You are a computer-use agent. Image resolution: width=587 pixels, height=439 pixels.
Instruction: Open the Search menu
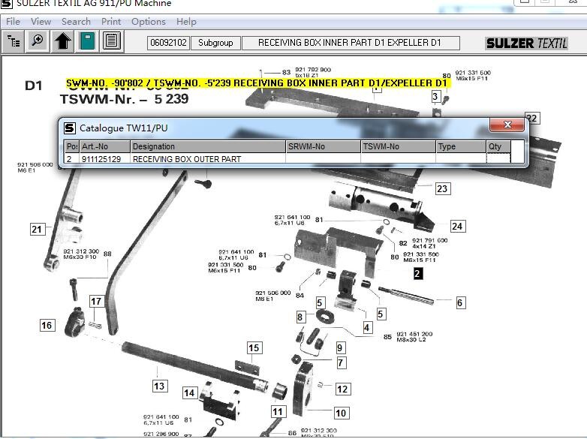[x=76, y=22]
